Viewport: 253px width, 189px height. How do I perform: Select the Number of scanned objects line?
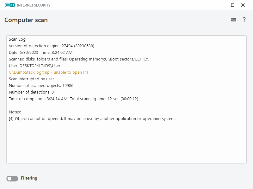(x=41, y=86)
